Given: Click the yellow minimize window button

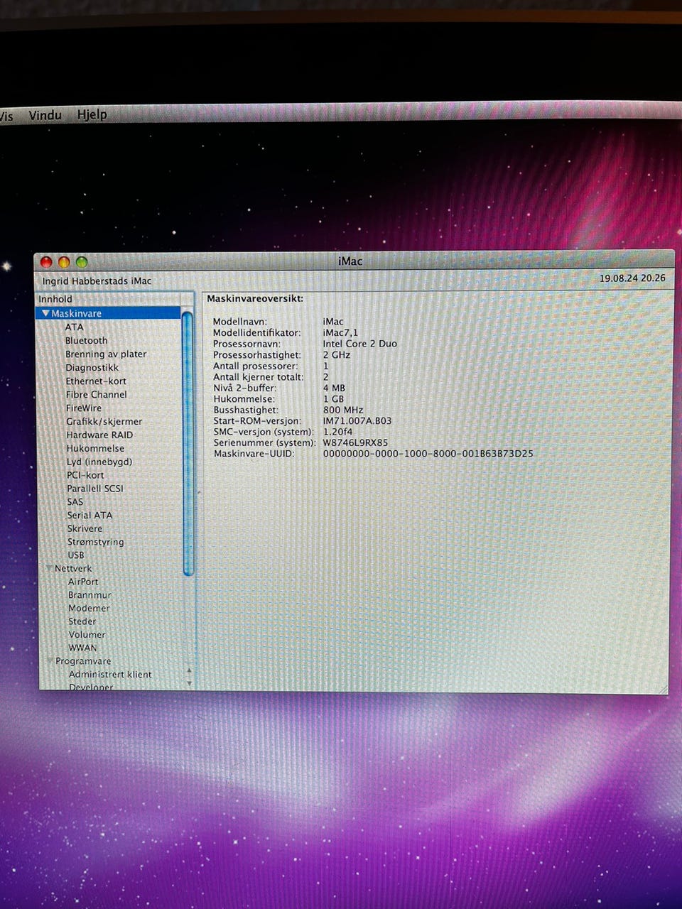Looking at the screenshot, I should pos(64,262).
